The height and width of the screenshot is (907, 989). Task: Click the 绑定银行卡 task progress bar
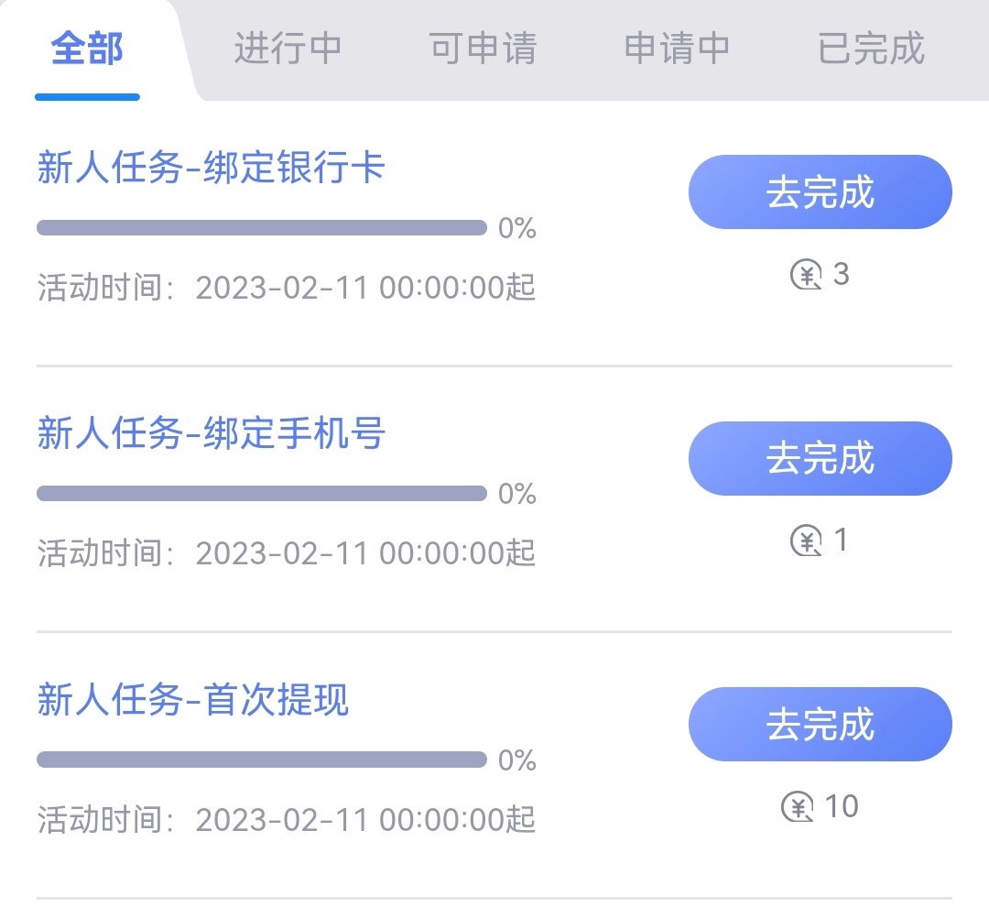pos(261,227)
